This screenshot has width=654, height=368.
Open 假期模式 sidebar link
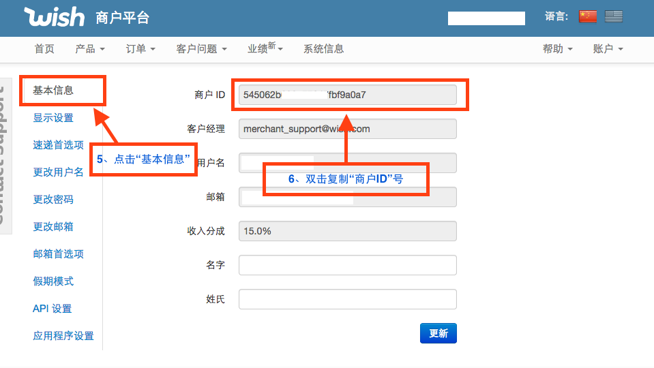[x=53, y=281]
